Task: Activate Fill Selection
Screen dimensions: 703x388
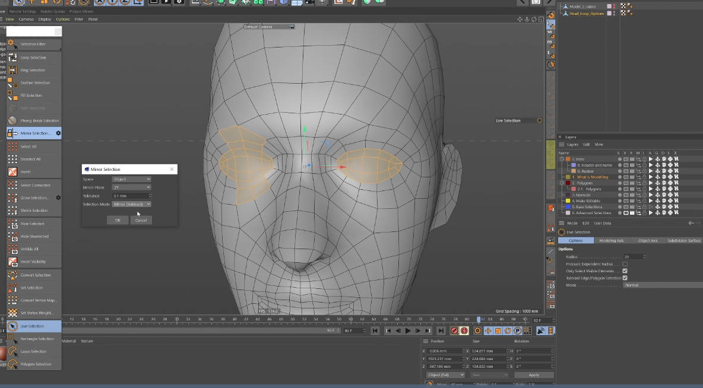Action: coord(34,95)
